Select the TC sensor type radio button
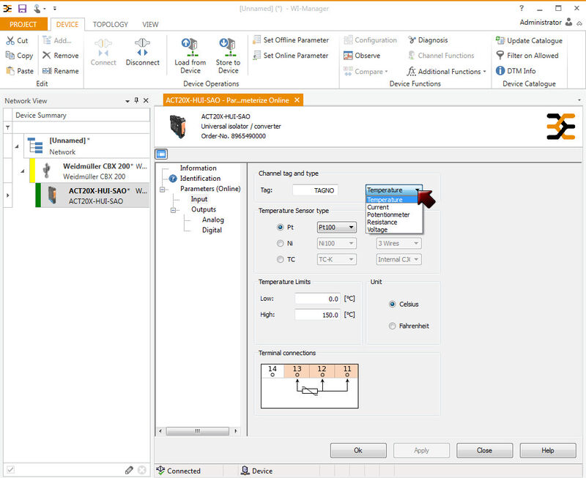Screen dimensions: 586x478 280,259
